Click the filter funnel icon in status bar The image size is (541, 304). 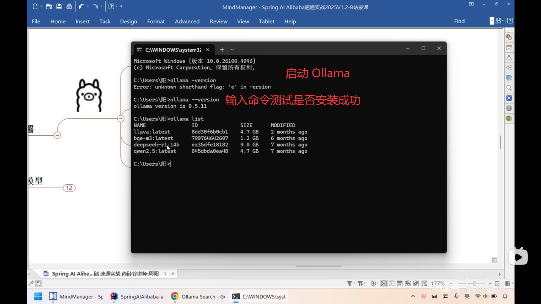pyautogui.click(x=349, y=283)
